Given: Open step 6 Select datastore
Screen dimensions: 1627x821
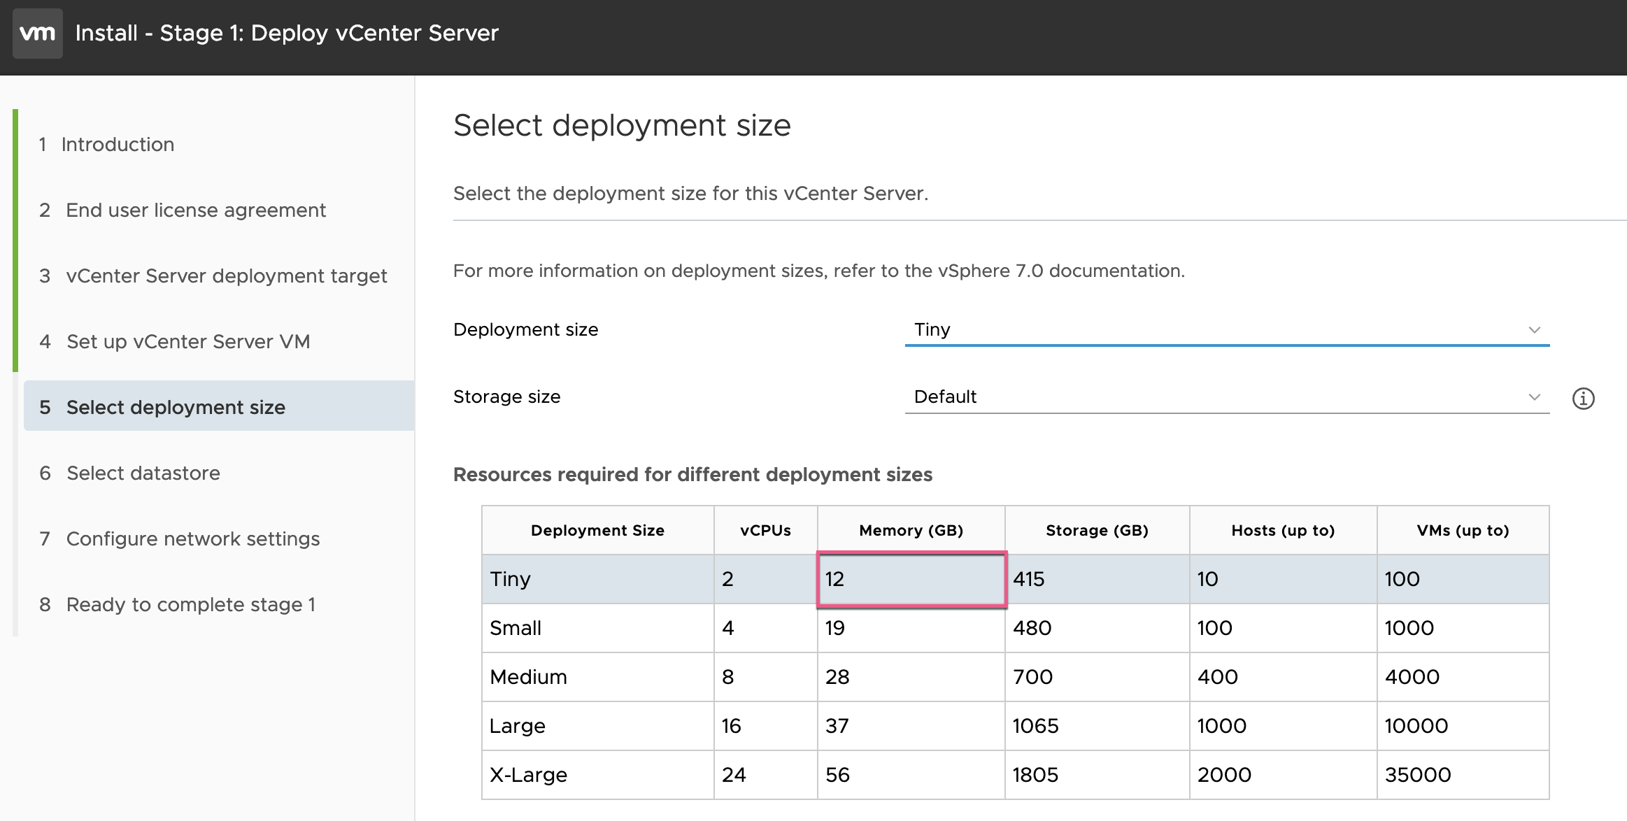Looking at the screenshot, I should [129, 473].
